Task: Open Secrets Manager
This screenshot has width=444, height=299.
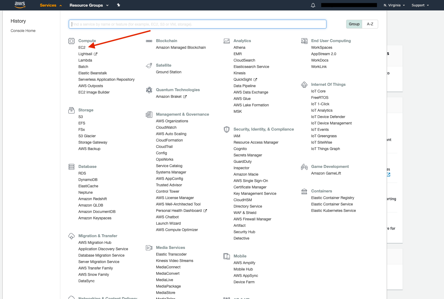Action: coord(248,155)
